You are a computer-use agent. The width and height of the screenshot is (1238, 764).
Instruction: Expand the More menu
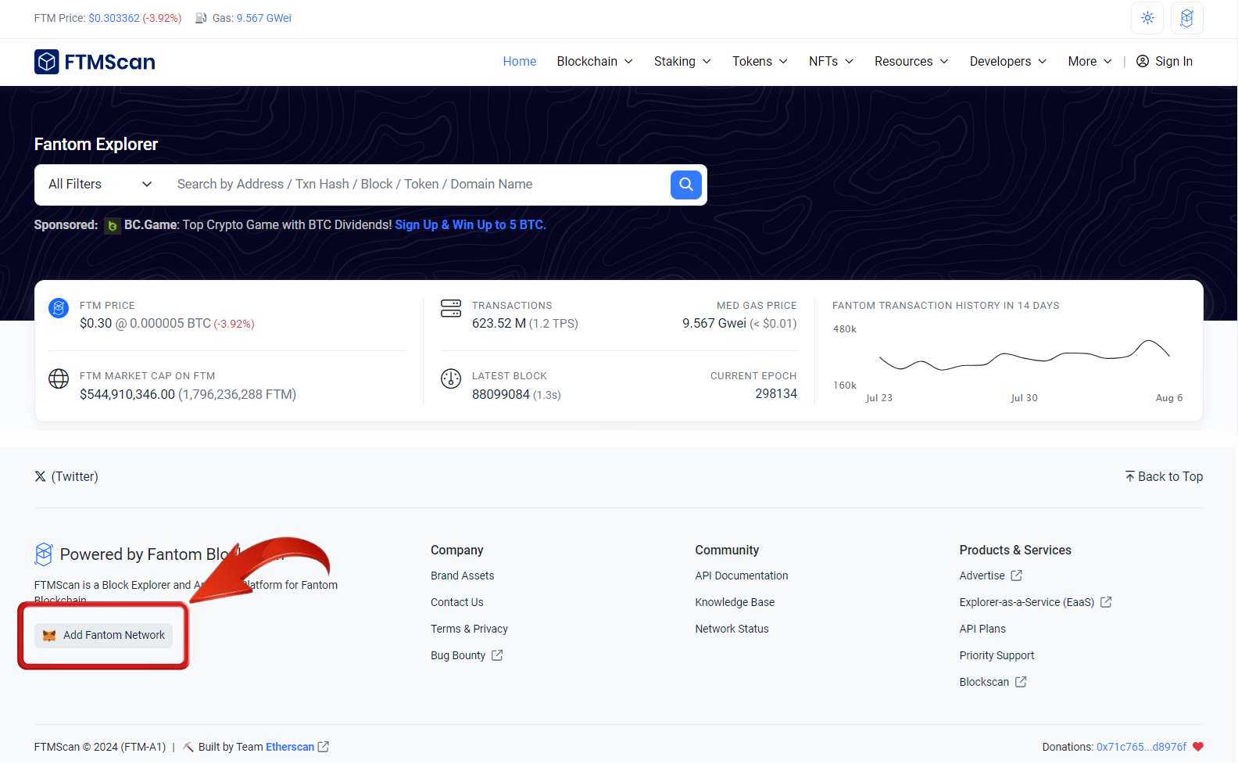[1090, 61]
